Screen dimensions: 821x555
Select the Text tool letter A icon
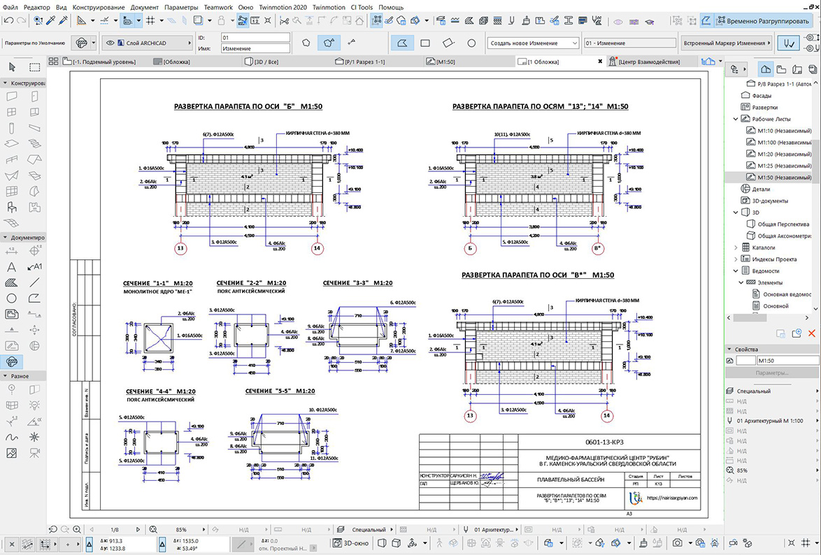11,267
